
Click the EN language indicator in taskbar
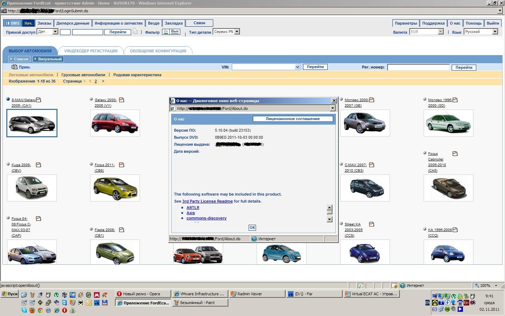(x=427, y=303)
